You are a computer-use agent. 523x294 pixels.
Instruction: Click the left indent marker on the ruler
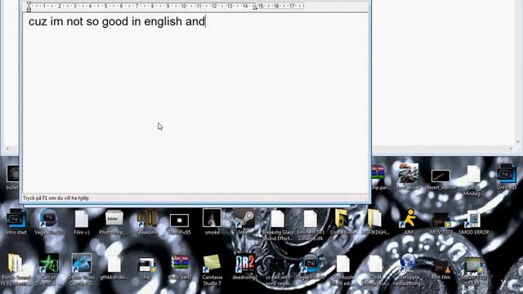pos(29,7)
